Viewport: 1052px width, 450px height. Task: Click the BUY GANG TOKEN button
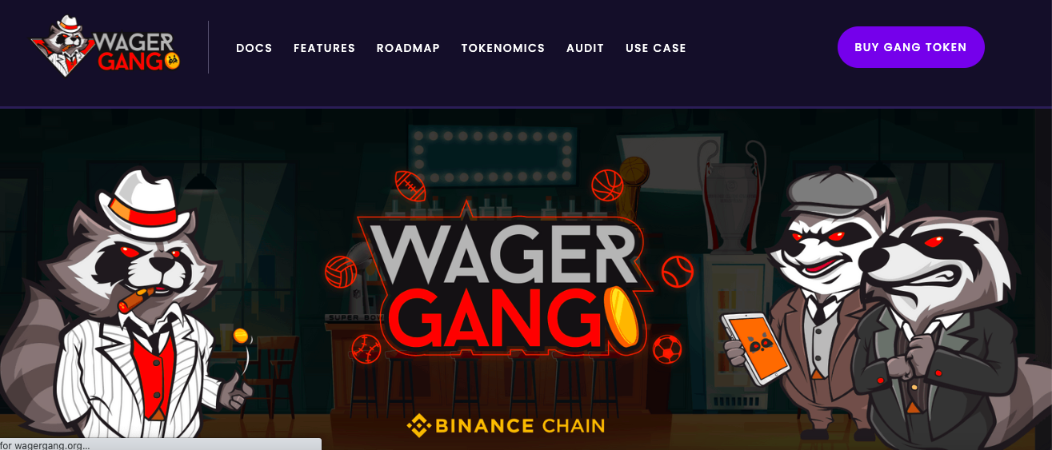(x=910, y=47)
